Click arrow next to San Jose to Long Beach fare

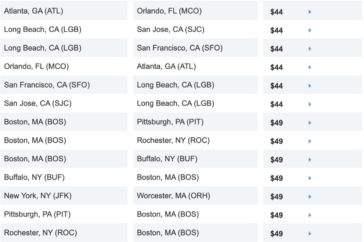point(310,104)
